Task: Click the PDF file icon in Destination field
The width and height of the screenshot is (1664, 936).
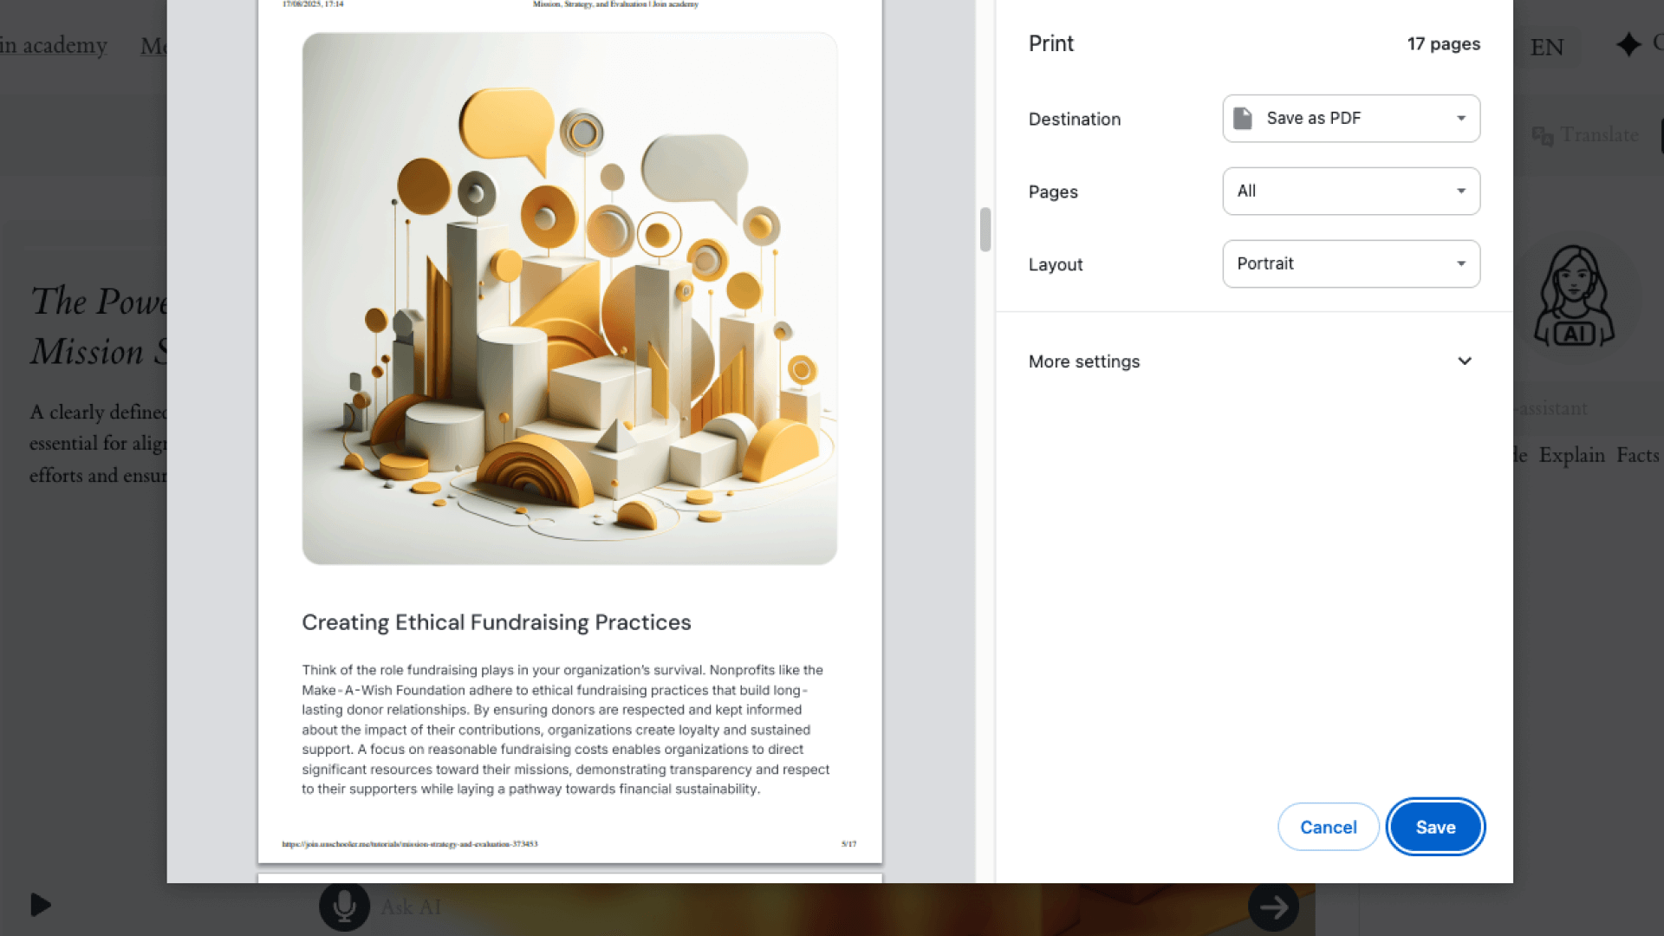Action: point(1243,118)
